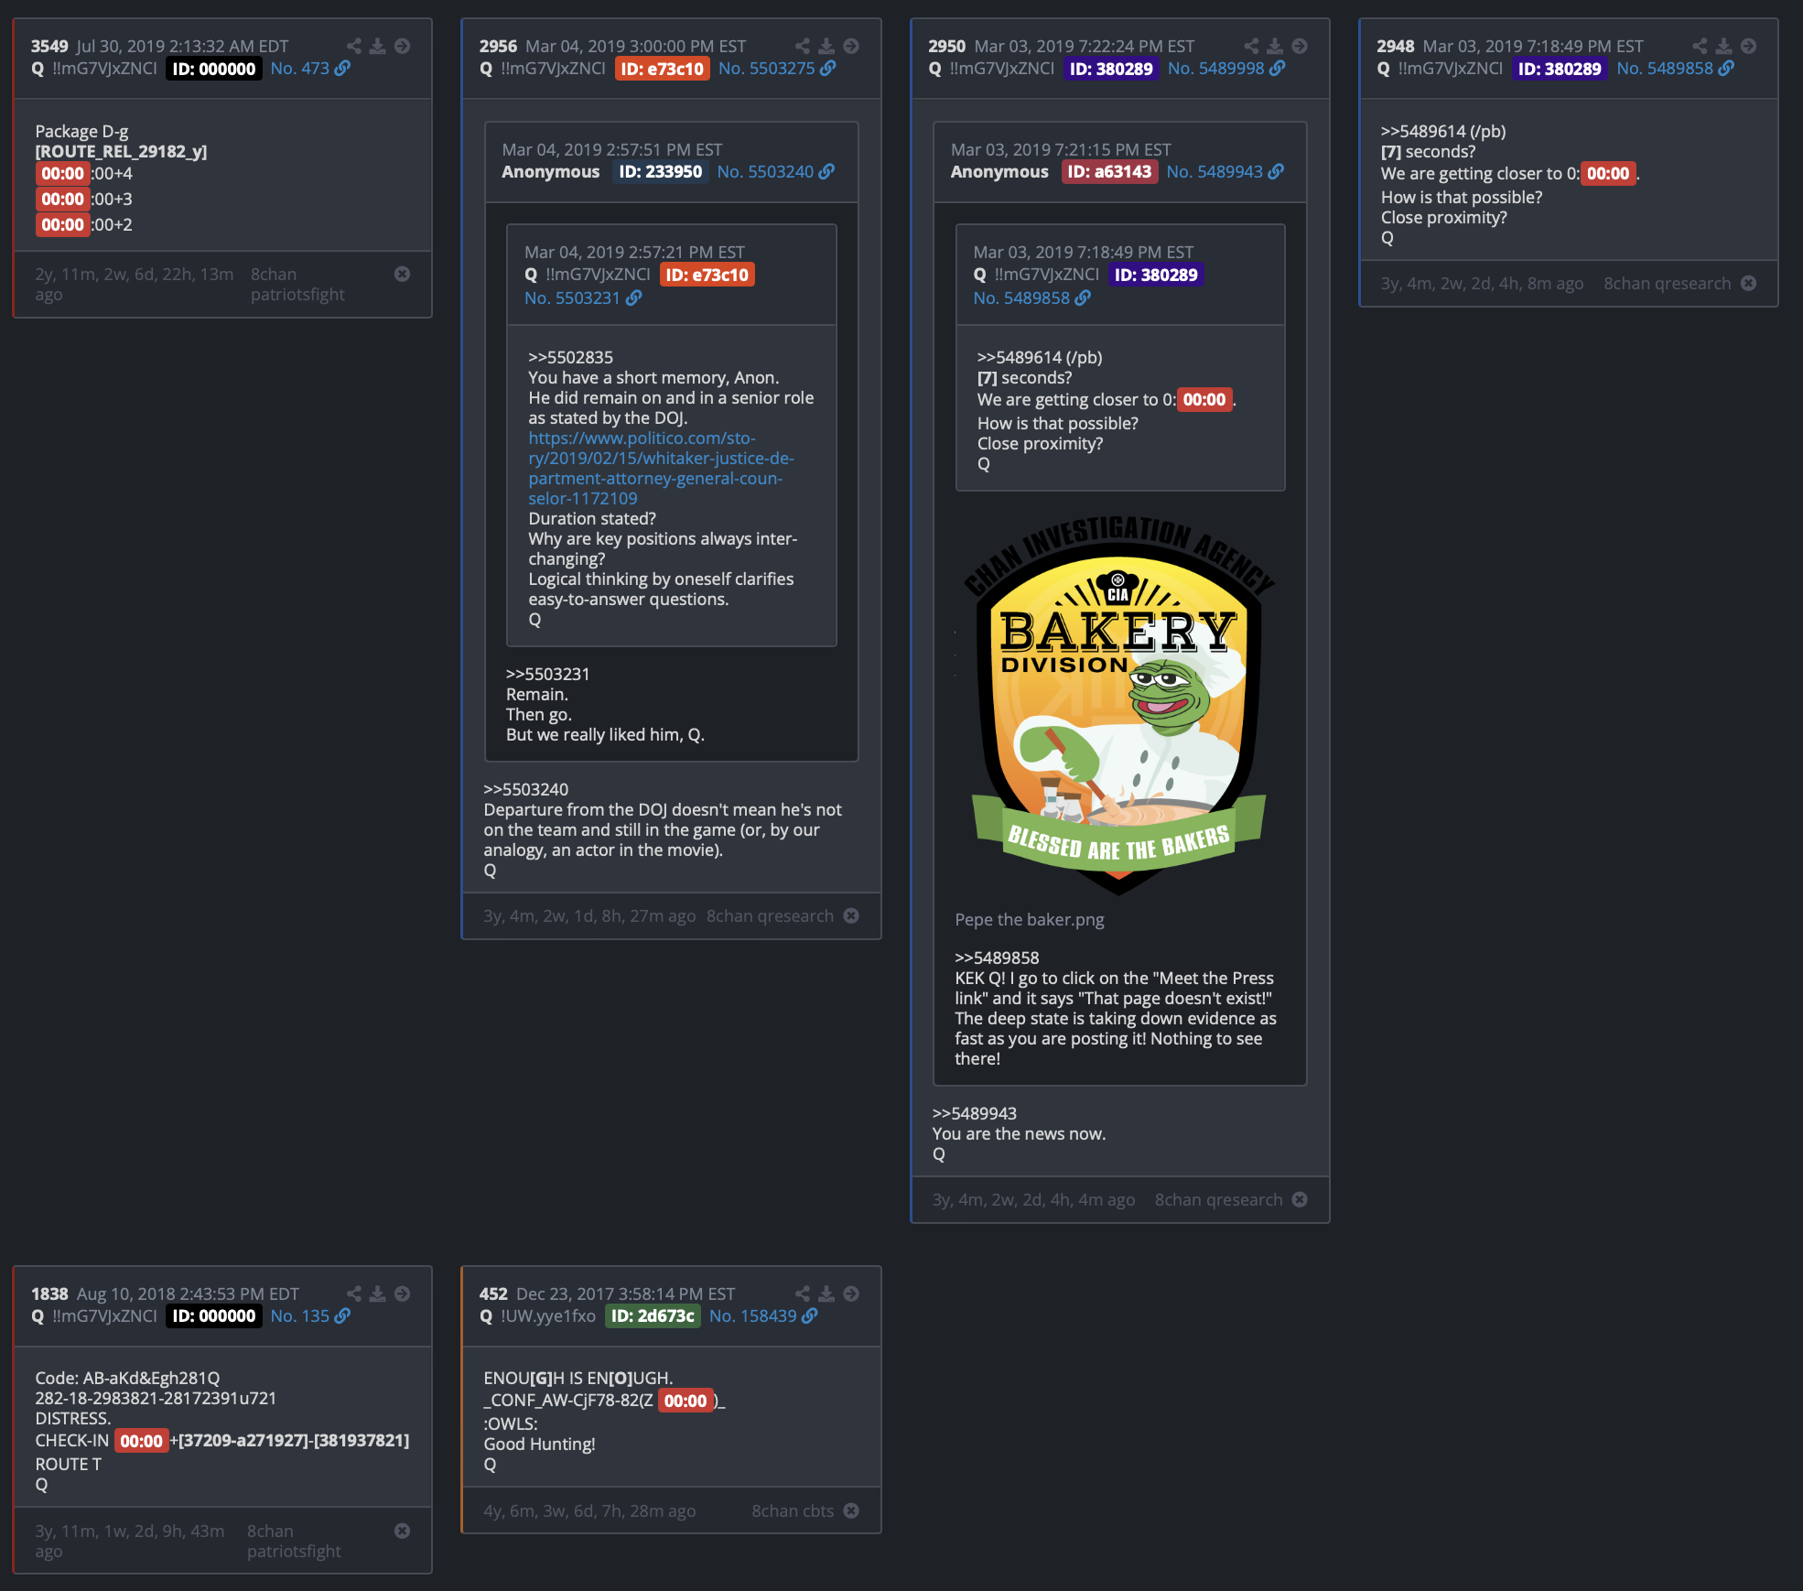
Task: Click '8chan cbts' board label on post 452
Action: coord(793,1510)
